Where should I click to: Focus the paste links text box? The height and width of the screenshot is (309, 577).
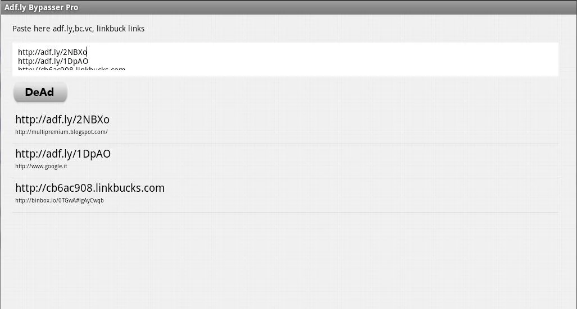pyautogui.click(x=285, y=59)
